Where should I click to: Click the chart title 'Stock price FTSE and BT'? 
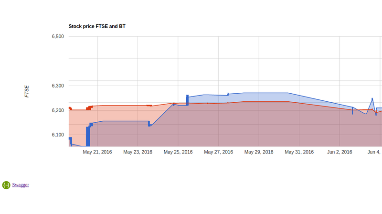97,26
